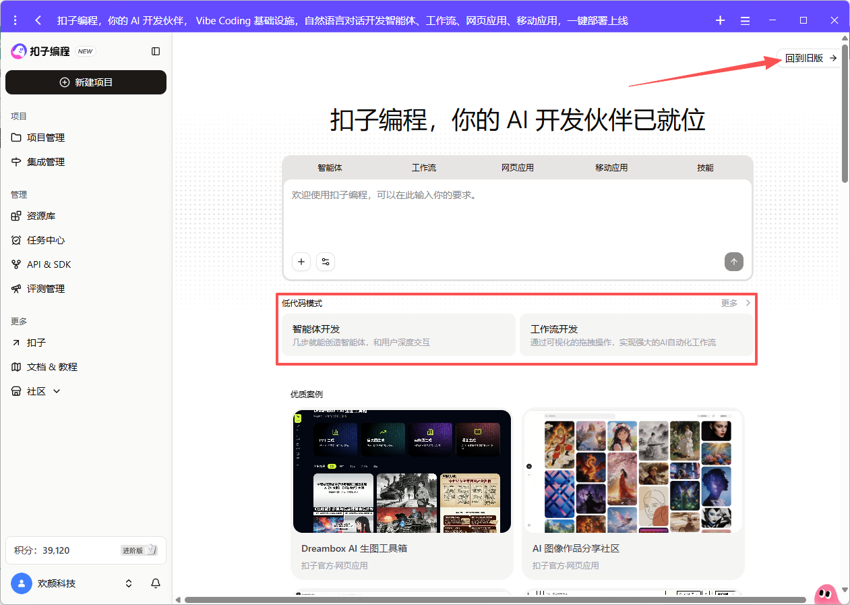Open the notification bell icon
The image size is (850, 605).
[156, 583]
